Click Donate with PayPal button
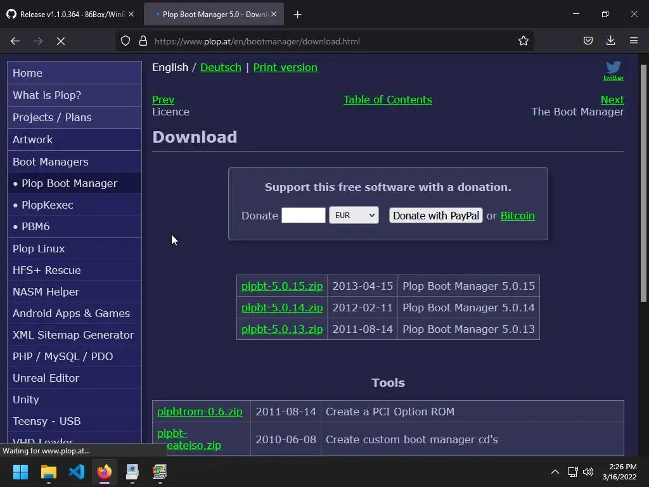This screenshot has height=487, width=649. [436, 216]
